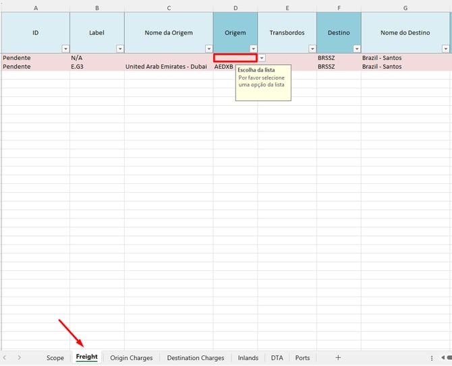
Task: Select the Inlands sheet tab
Action: [x=248, y=357]
